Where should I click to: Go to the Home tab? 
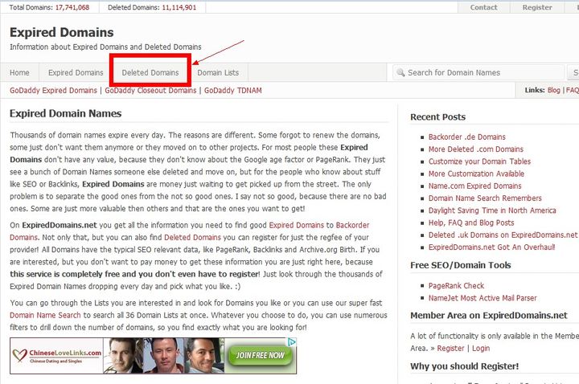pos(19,72)
